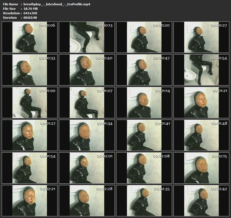This screenshot has height=218, width=231.
Task: Choose the thumbnail at 00:01:48
Action: point(201,135)
